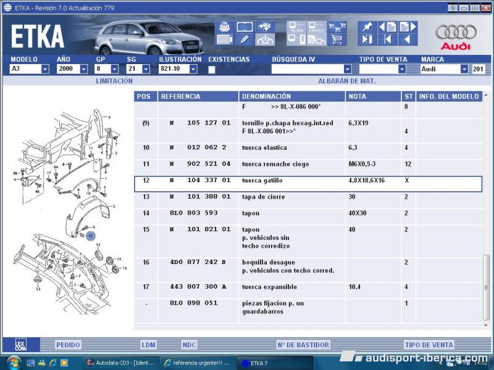Select reference 8L0 898 051
The image size is (494, 370).
[193, 303]
